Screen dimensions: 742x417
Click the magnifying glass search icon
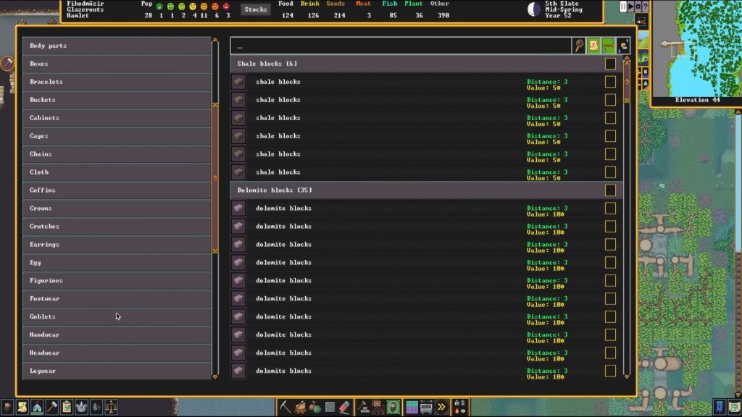tap(579, 46)
